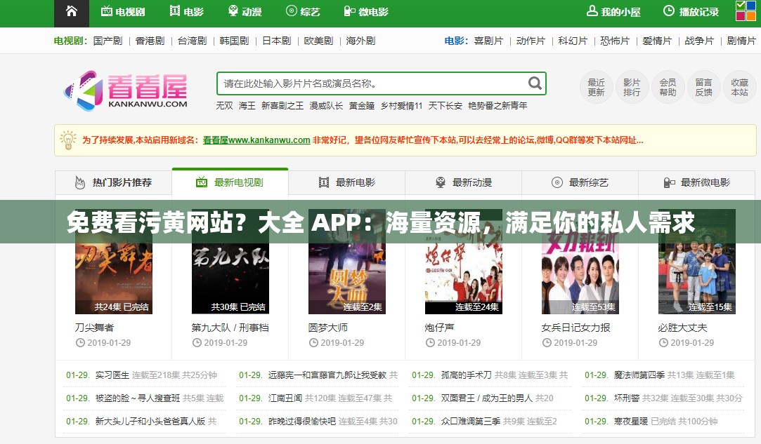Open the 综艺 top navigation item

click(304, 12)
